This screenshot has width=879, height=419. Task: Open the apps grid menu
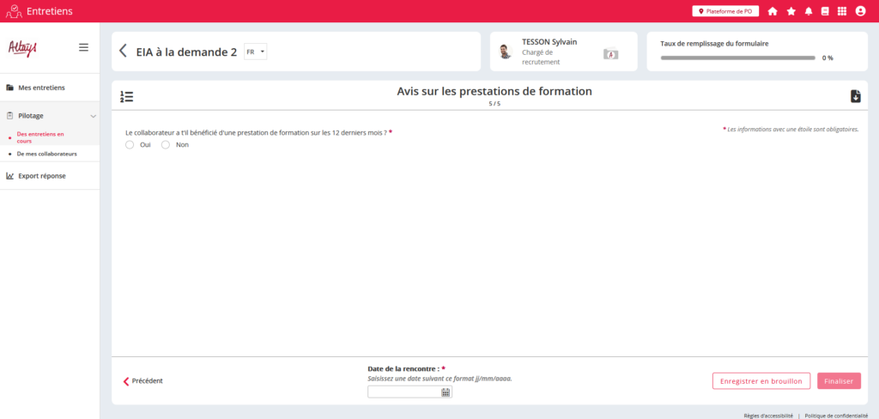tap(842, 11)
